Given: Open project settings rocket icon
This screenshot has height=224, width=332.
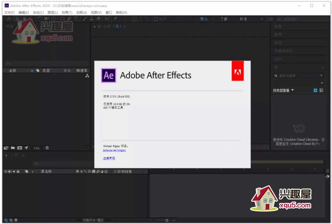Looking at the screenshot, I should (26, 148).
